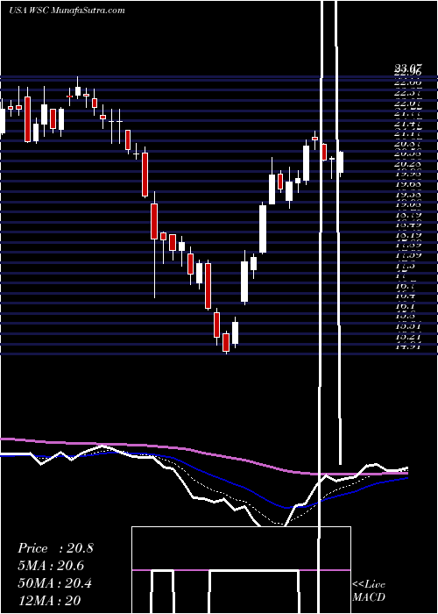Viewport: 438px width, 614px height.
Task: Click the 16.1 price axis label
Action: [405, 305]
